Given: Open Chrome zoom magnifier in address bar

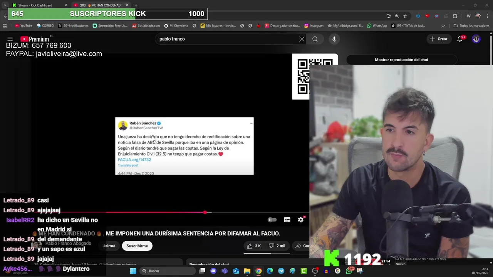Looking at the screenshot, I should 397,16.
